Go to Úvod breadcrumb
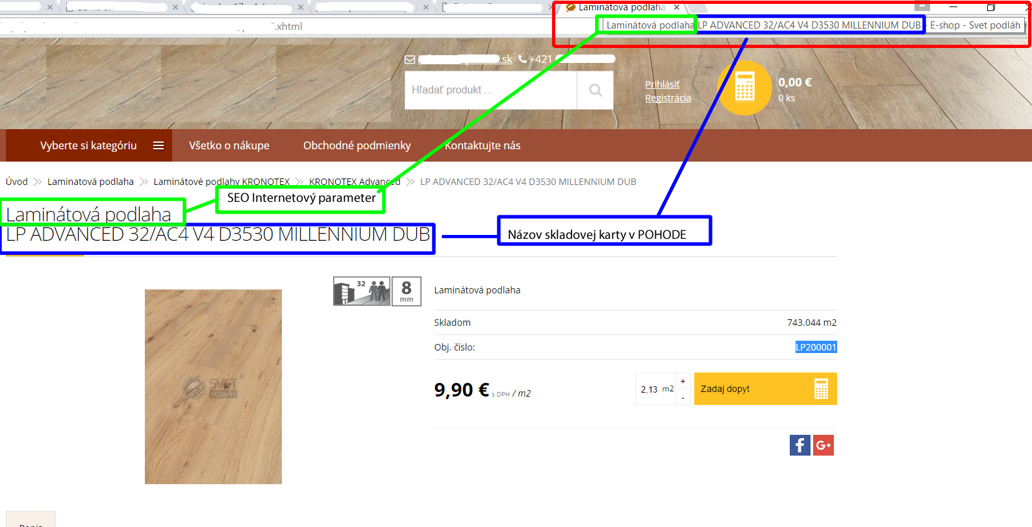1032x527 pixels. click(x=17, y=182)
